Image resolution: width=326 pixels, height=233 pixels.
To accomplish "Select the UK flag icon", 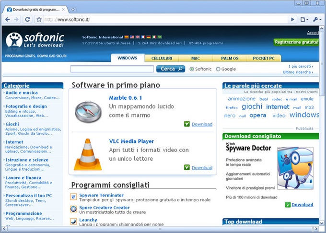I will click(x=138, y=37).
